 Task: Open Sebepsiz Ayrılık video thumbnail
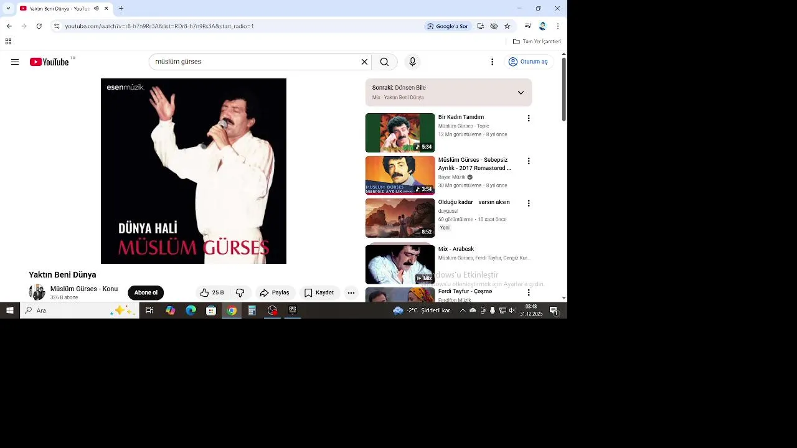point(400,175)
